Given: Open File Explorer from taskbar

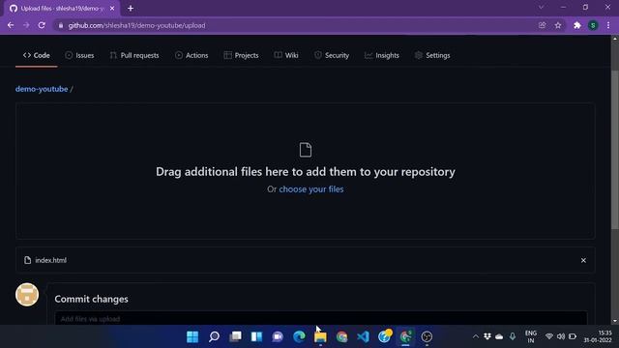Looking at the screenshot, I should coord(320,336).
